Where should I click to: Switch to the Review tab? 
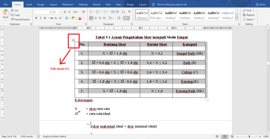(97, 4)
